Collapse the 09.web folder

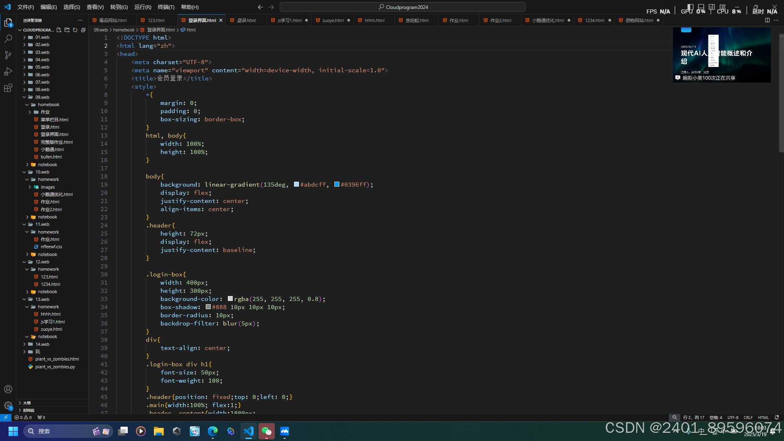coord(42,97)
